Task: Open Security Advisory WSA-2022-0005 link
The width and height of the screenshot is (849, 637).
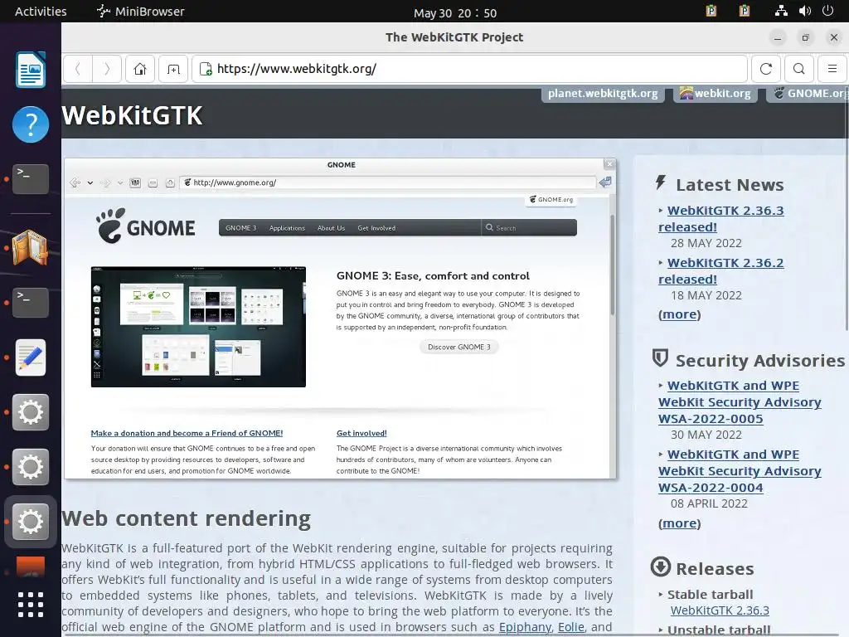Action: pyautogui.click(x=740, y=402)
